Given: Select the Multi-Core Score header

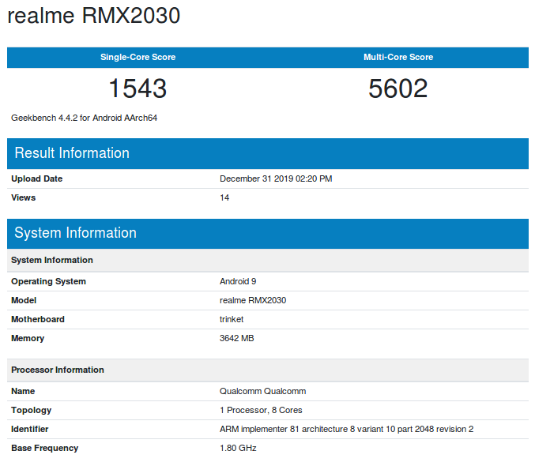Looking at the screenshot, I should [398, 57].
